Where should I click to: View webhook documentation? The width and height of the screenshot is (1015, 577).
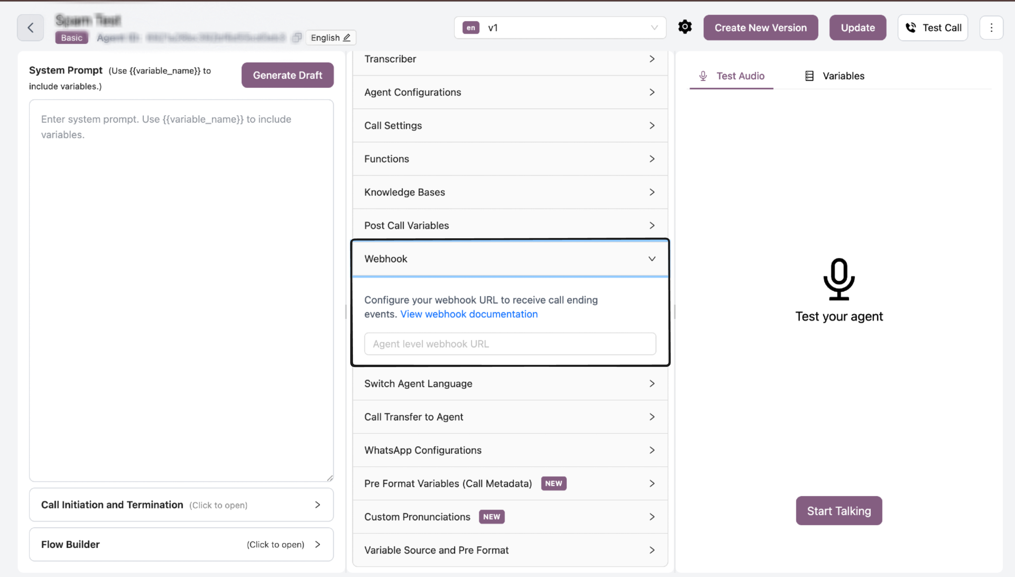point(469,314)
